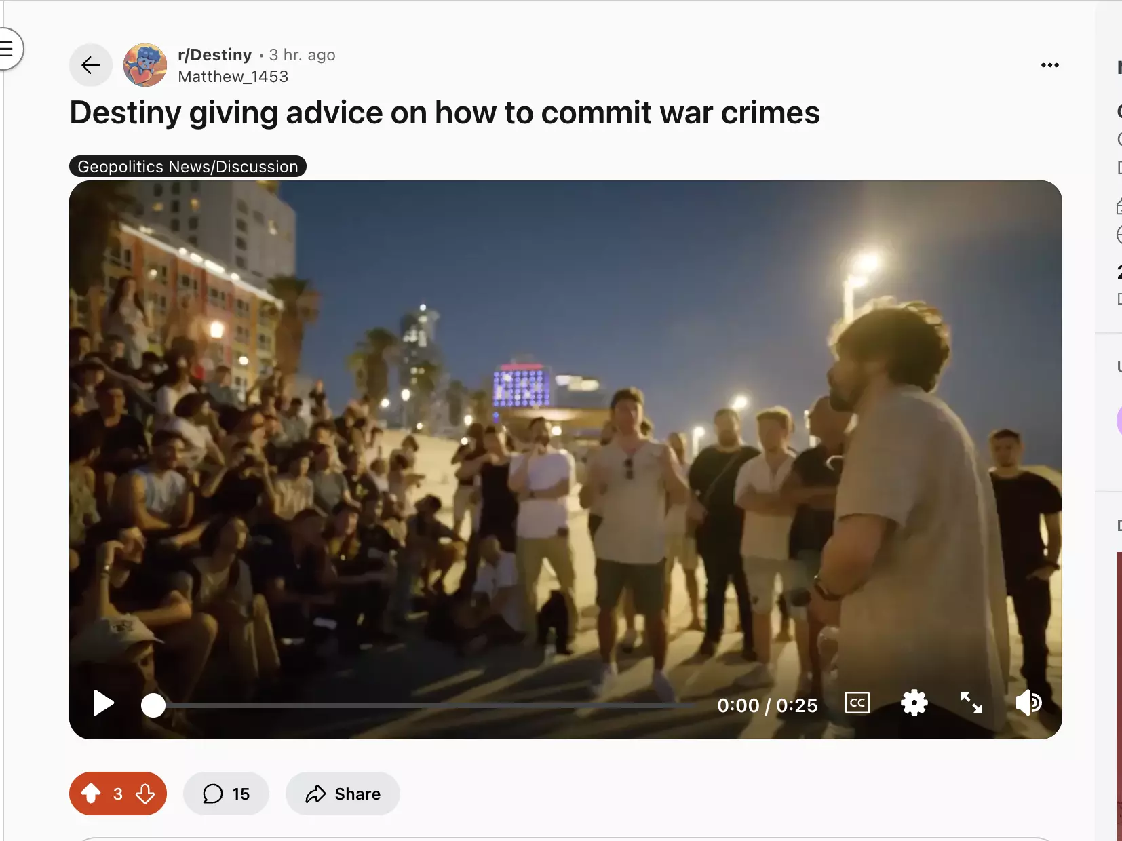Share this post
The image size is (1122, 841).
343,794
